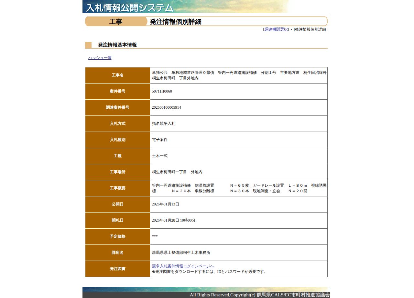Click the 調達案件番号 row header
The image size is (414, 298).
(x=118, y=107)
